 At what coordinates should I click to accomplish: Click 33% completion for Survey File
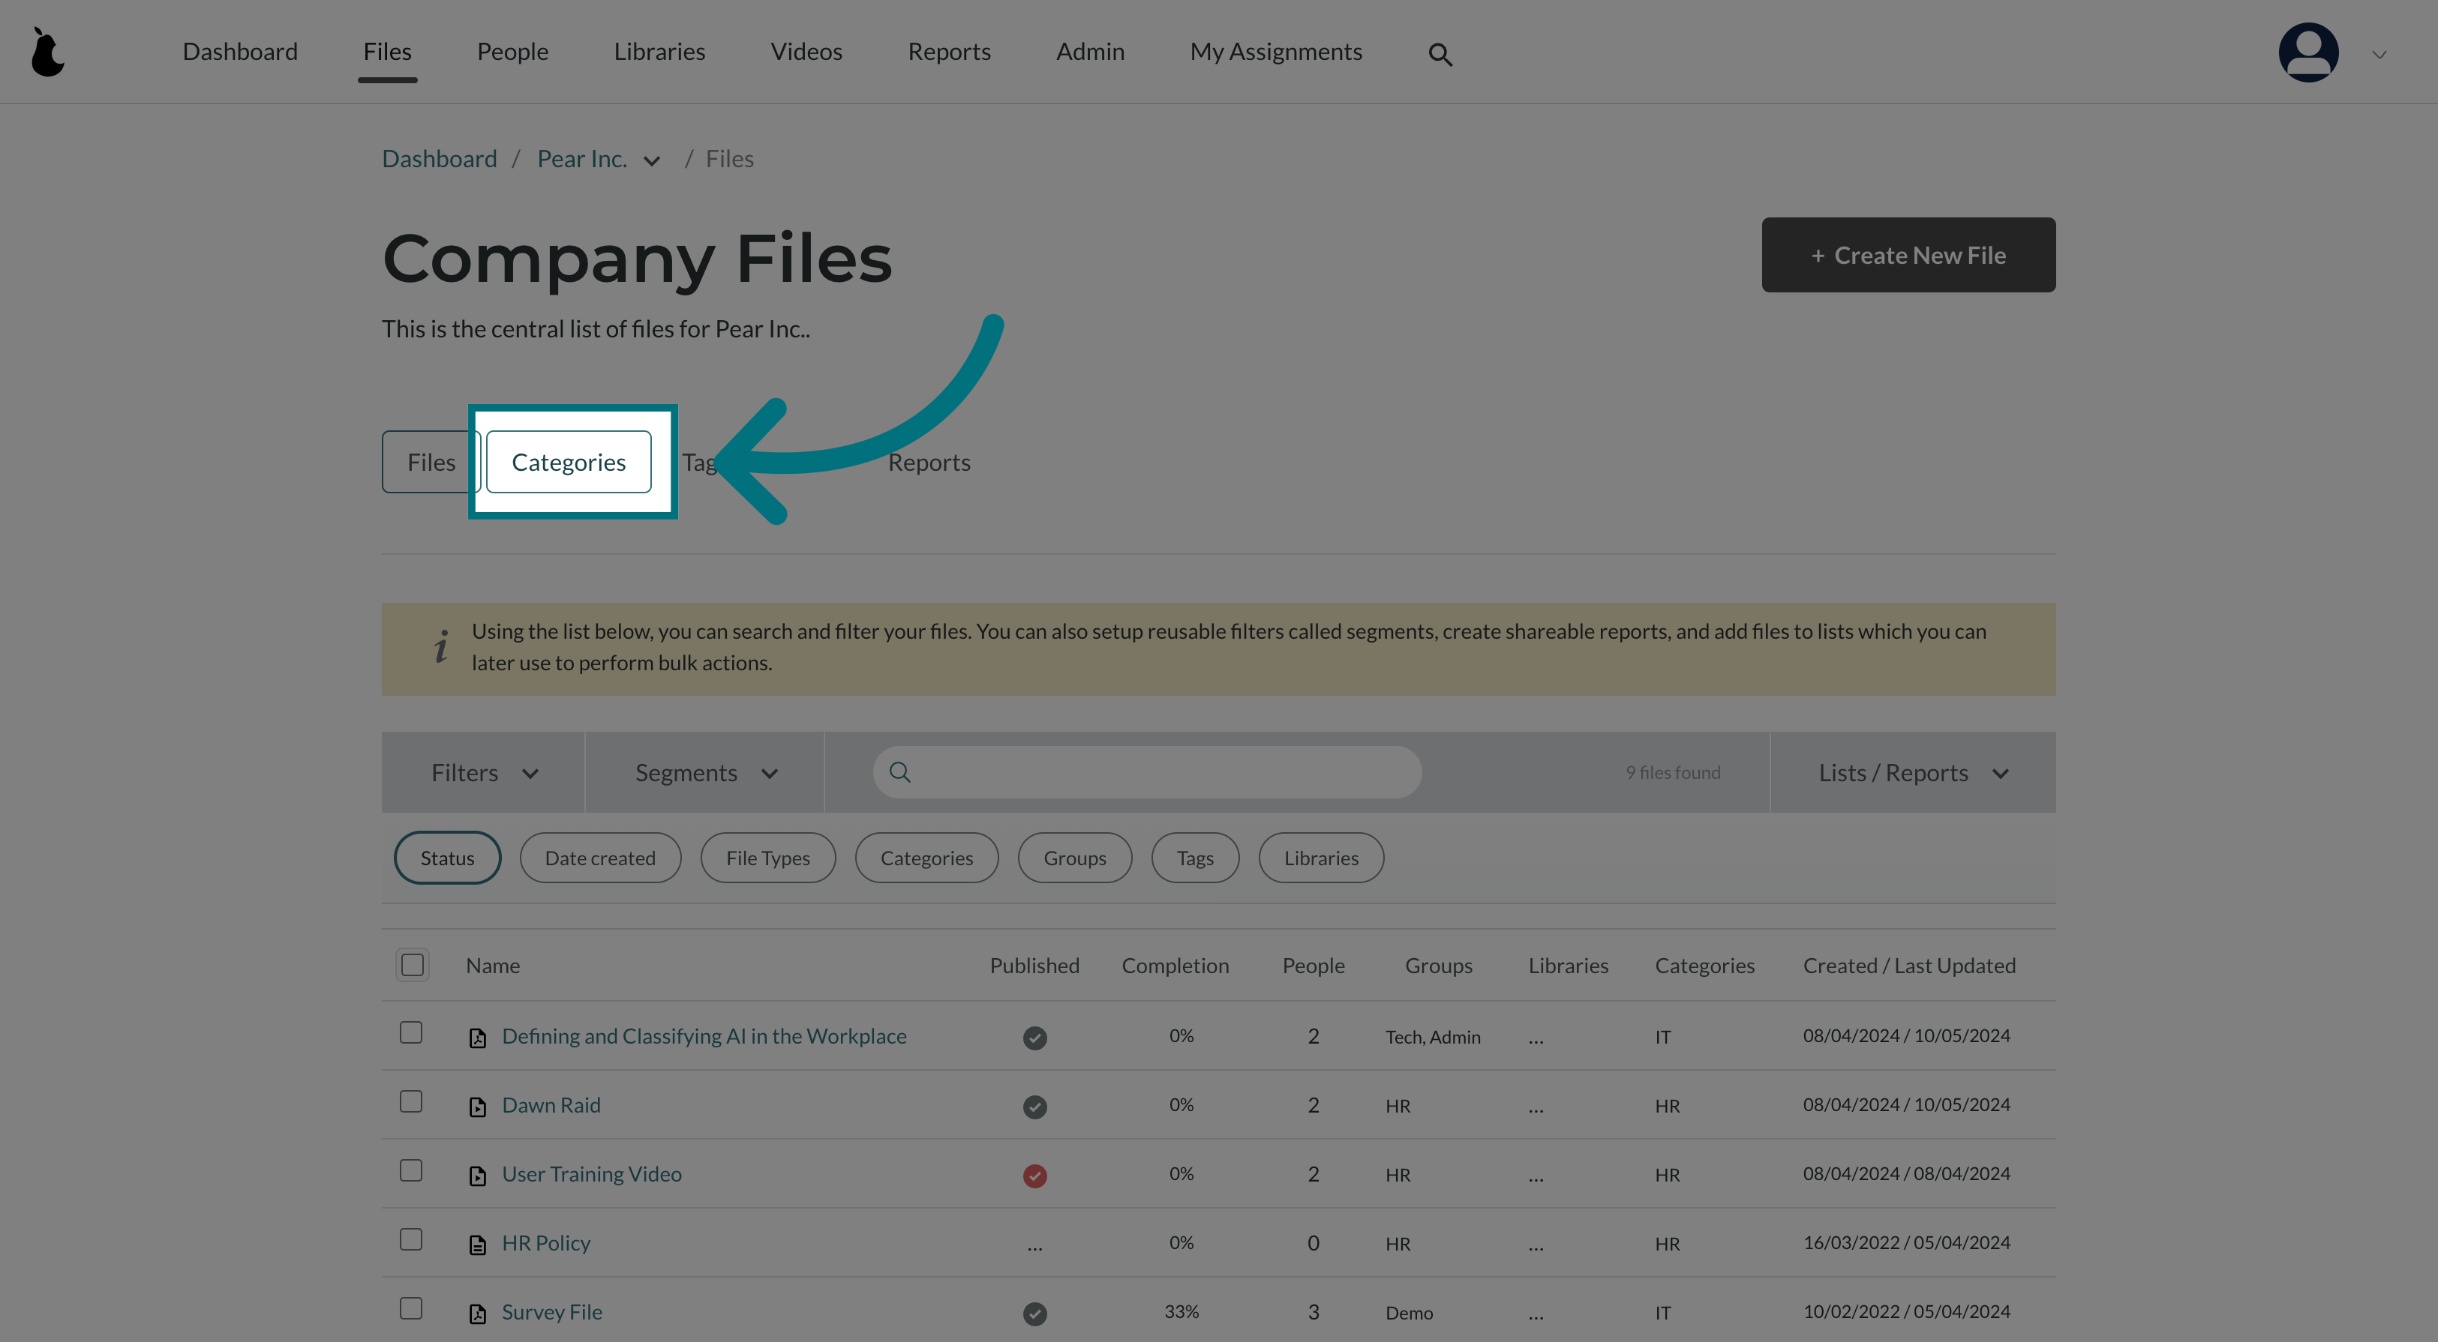pyautogui.click(x=1181, y=1312)
